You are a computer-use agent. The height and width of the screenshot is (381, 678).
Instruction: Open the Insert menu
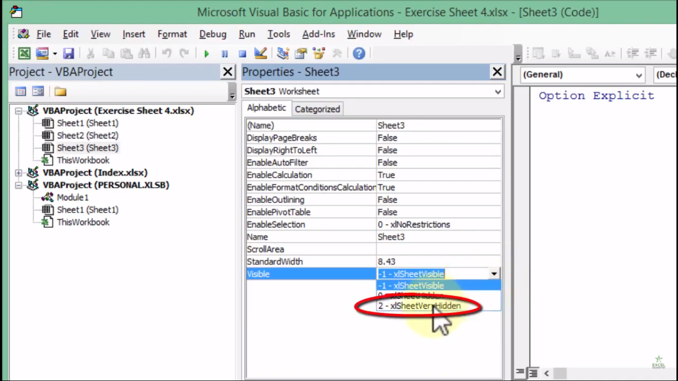click(x=134, y=34)
